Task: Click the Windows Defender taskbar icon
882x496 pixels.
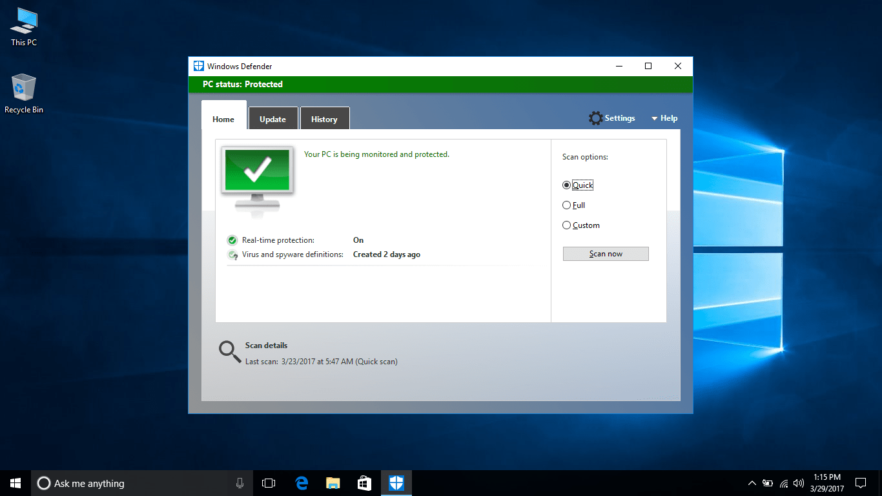Action: point(396,483)
